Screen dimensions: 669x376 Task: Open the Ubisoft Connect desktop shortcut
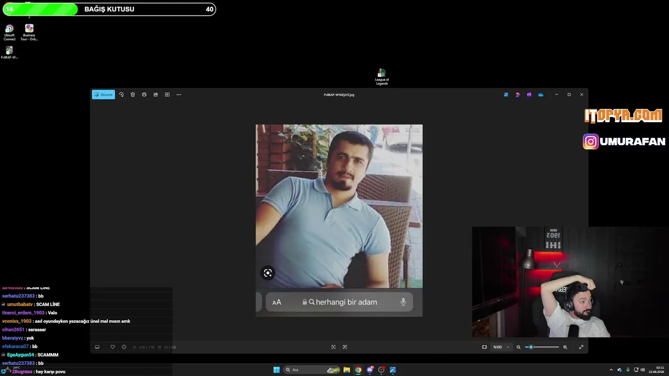[x=9, y=32]
